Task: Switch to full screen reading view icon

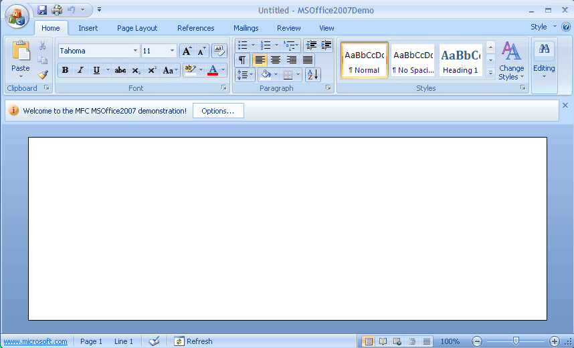Action: [383, 341]
